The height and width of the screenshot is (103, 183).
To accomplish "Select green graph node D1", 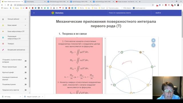I will click(x=122, y=52).
